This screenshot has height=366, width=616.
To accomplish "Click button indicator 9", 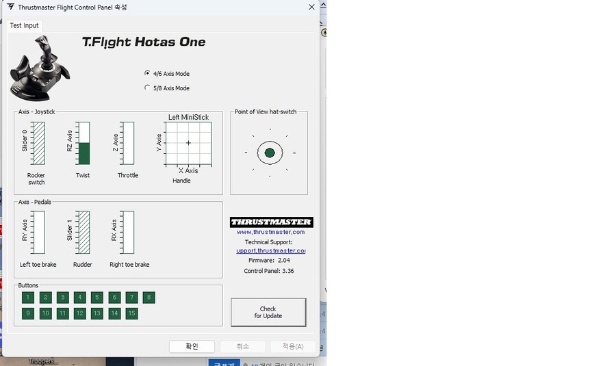I will coord(28,313).
